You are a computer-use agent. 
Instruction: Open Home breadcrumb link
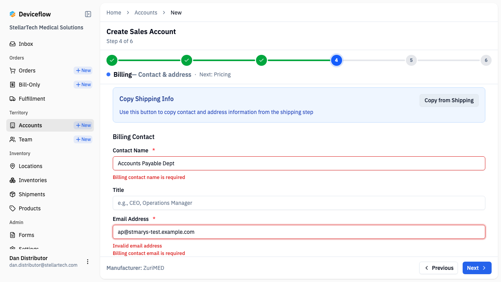(x=114, y=13)
